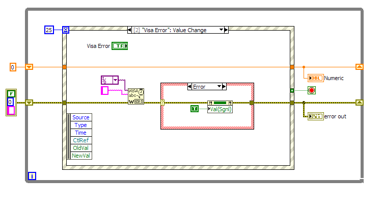Select the Visa Error boolean terminal
Image resolution: width=383 pixels, height=203 pixels.
120,46
